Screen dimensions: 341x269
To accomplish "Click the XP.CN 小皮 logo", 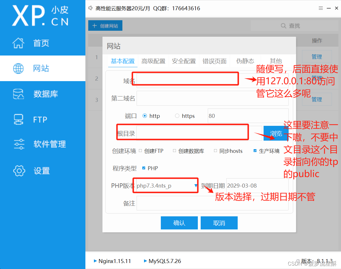I will click(x=40, y=16).
